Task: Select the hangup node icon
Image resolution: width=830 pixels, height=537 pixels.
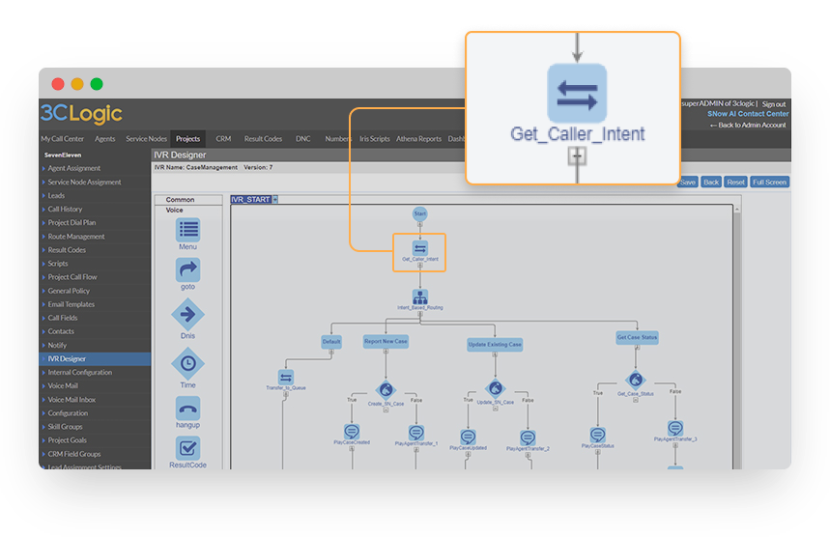Action: tap(187, 409)
